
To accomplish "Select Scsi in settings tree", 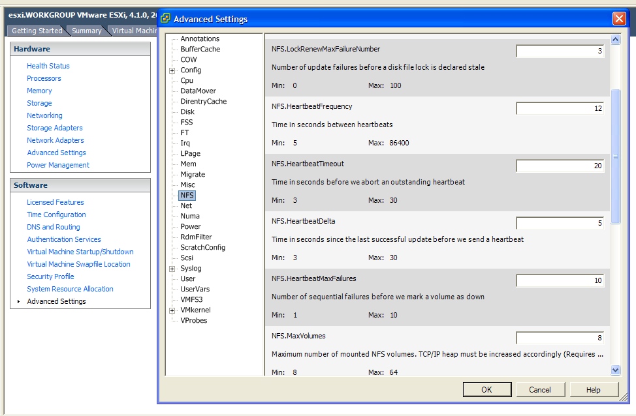I will click(187, 258).
